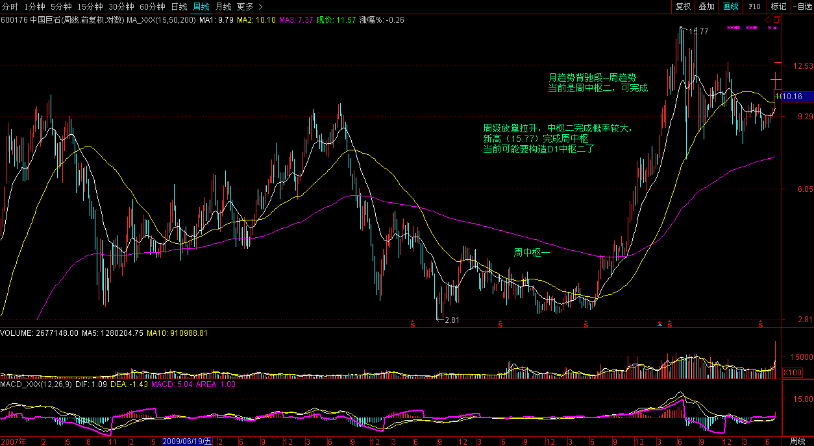
Task: Select the 周线 weekly tab
Action: click(x=201, y=6)
